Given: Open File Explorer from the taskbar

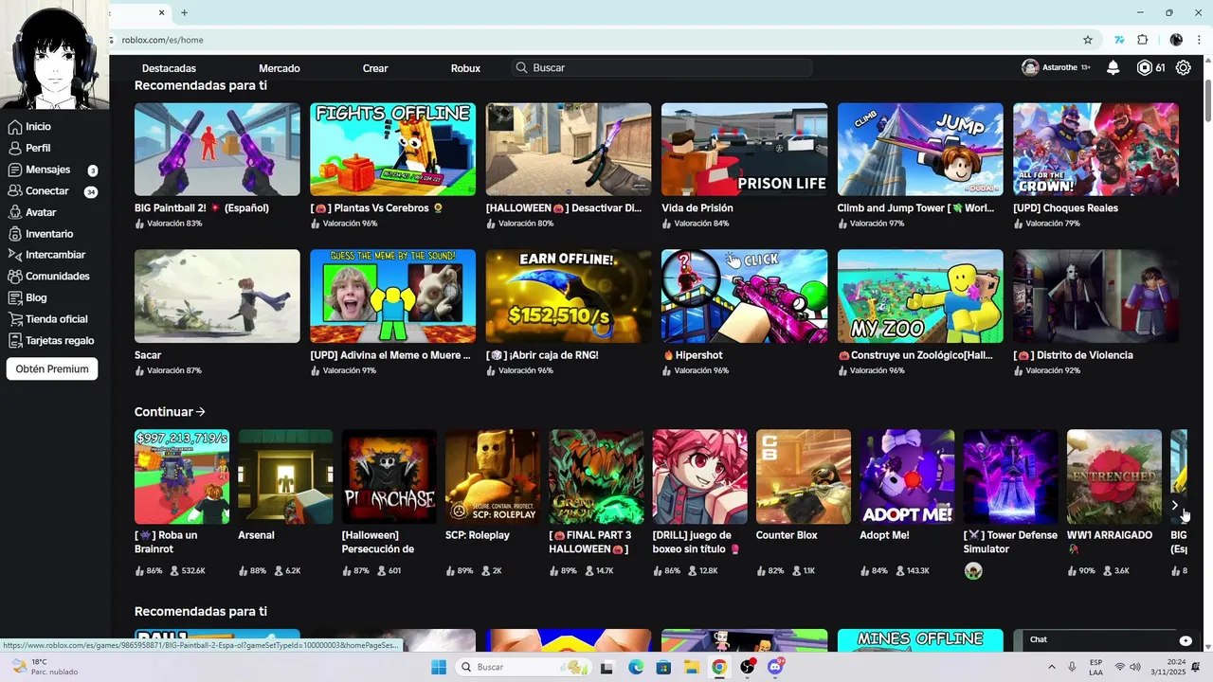Looking at the screenshot, I should (x=692, y=667).
